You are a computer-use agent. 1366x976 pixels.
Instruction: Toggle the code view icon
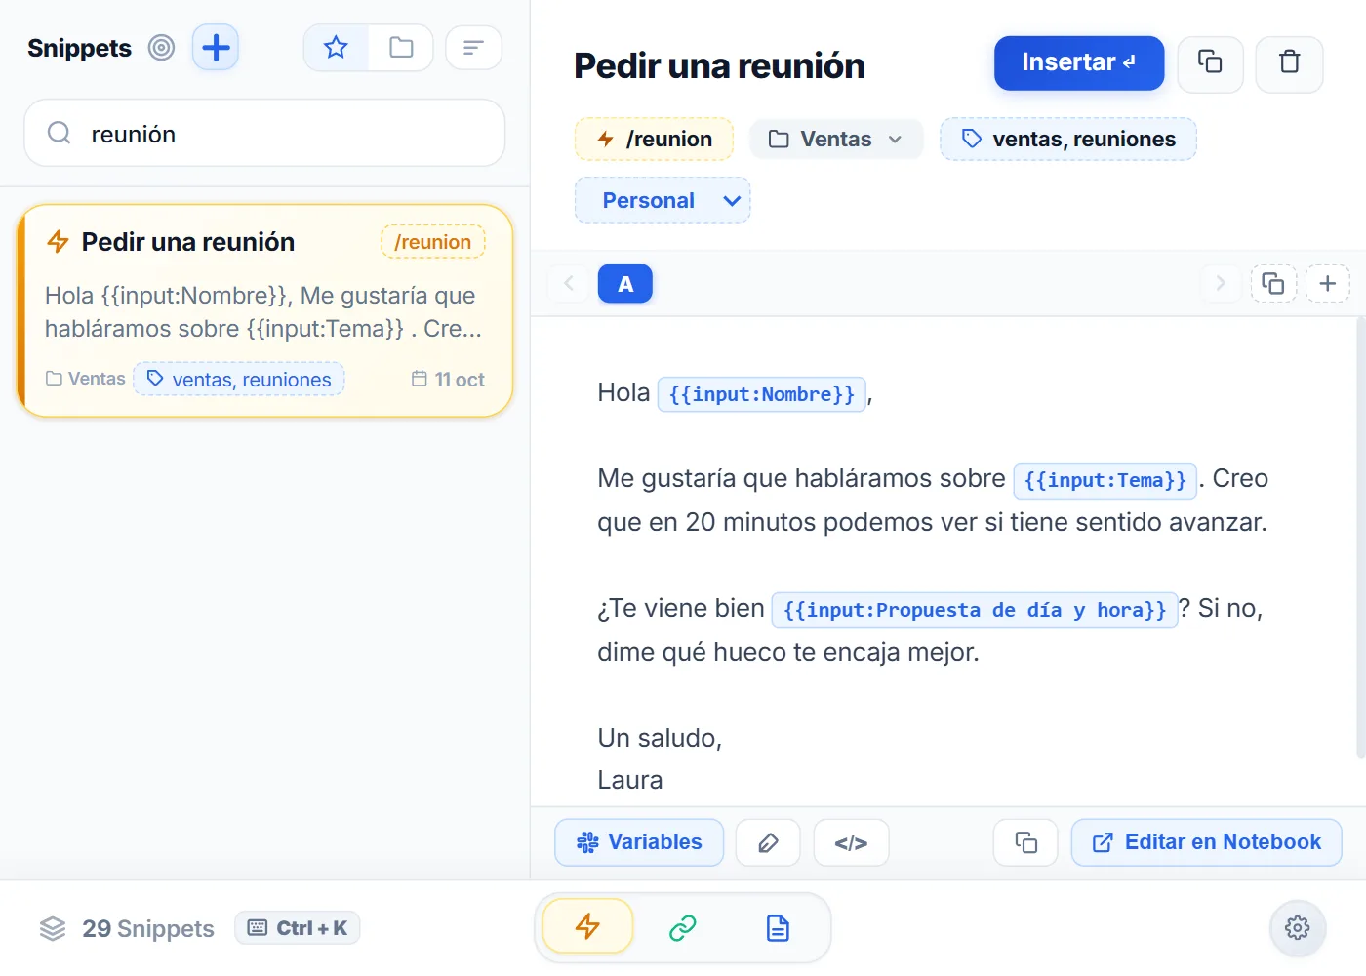[851, 842]
